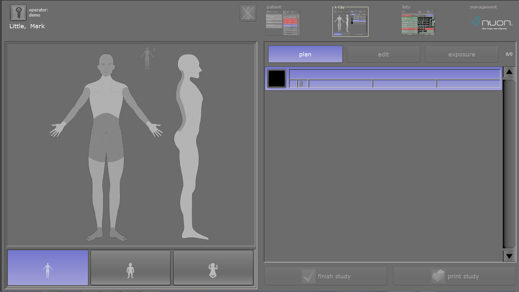Screen dimensions: 519x292
Task: Select the adult body type button
Action: (48, 268)
